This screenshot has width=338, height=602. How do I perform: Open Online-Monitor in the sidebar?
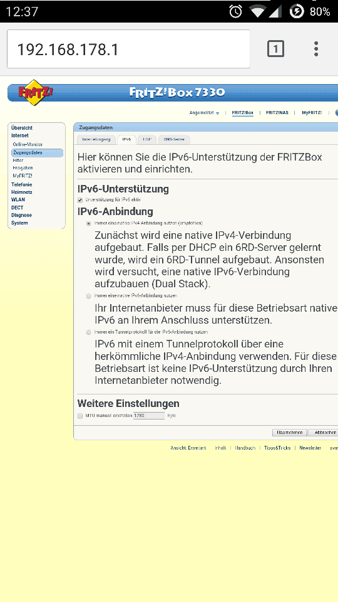(28, 144)
